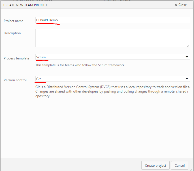Image resolution: width=194 pixels, height=171 pixels.
Task: Click the dialog corner resize handle
Action: pyautogui.click(x=191, y=170)
